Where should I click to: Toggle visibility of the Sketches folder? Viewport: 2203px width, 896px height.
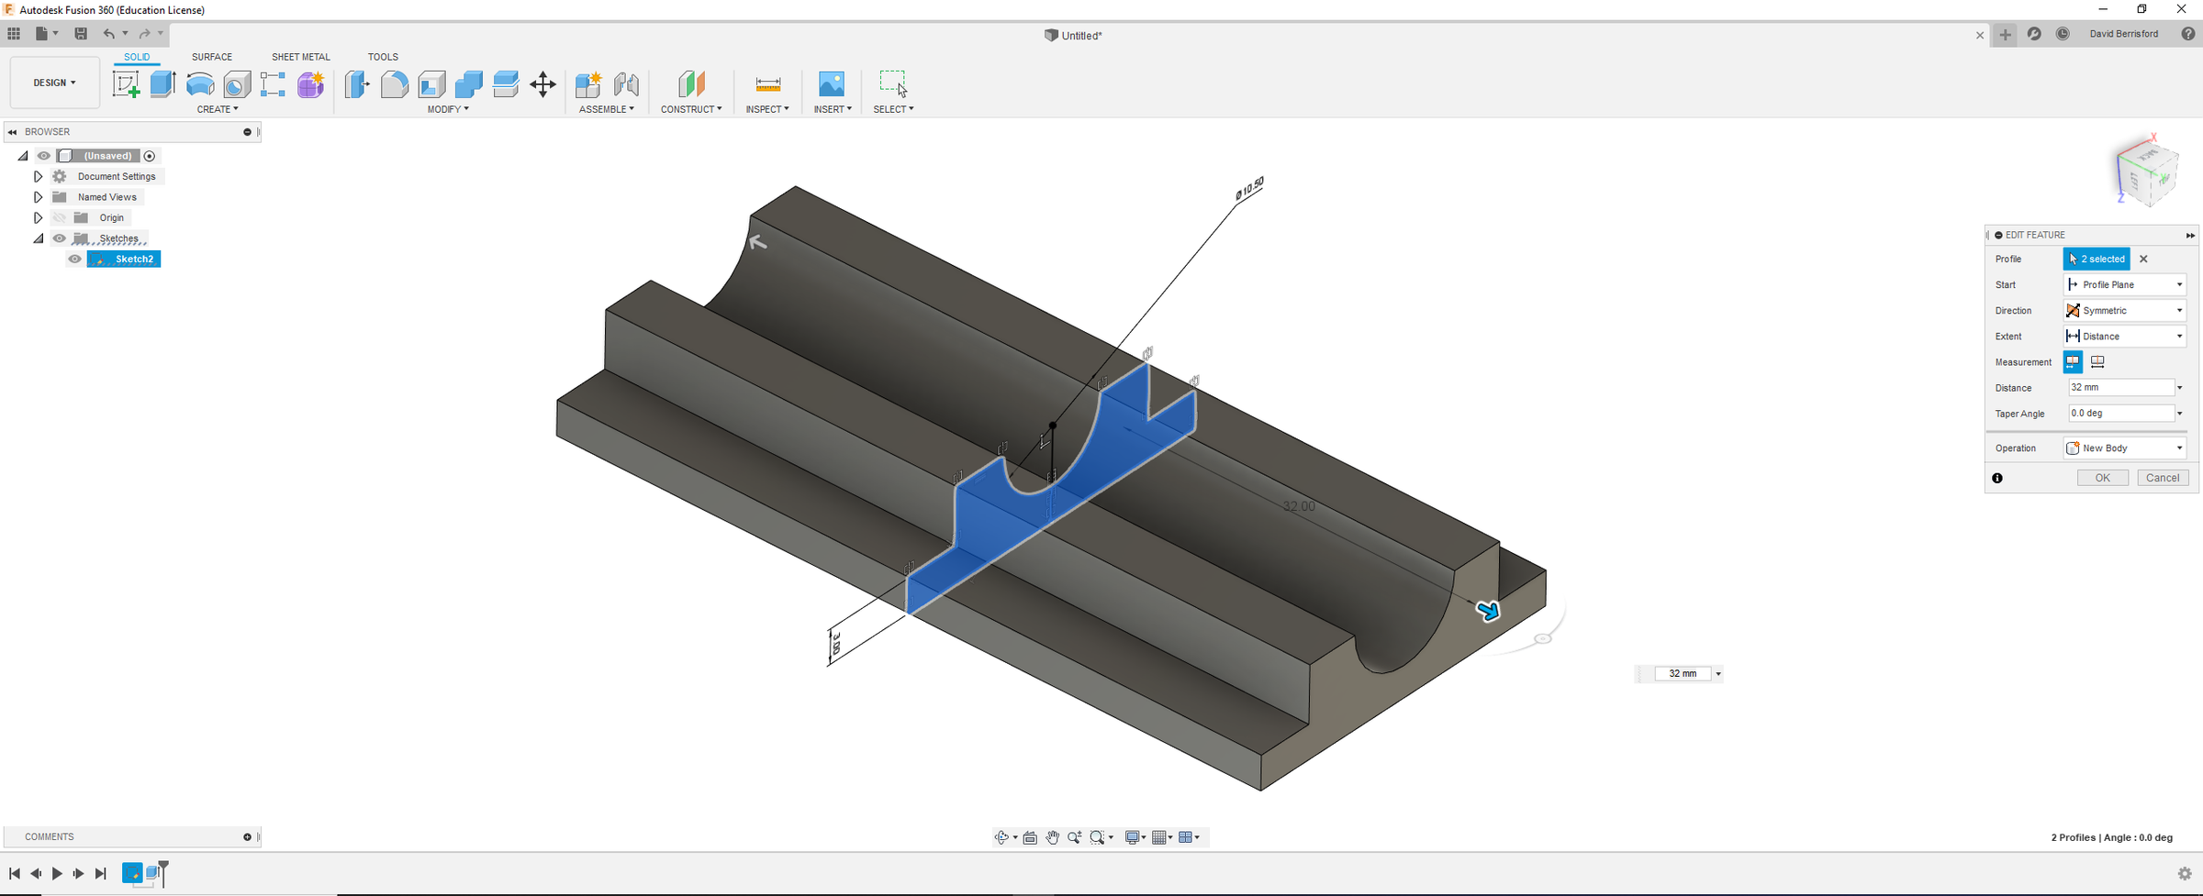tap(60, 238)
